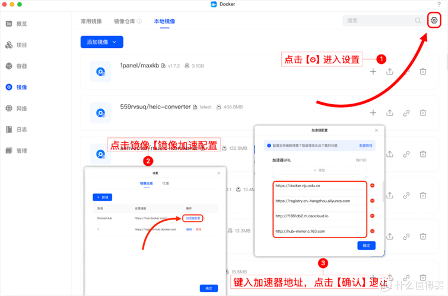Delete the 559rvsuq/heic-converter image
The image size is (448, 296).
click(x=423, y=113)
